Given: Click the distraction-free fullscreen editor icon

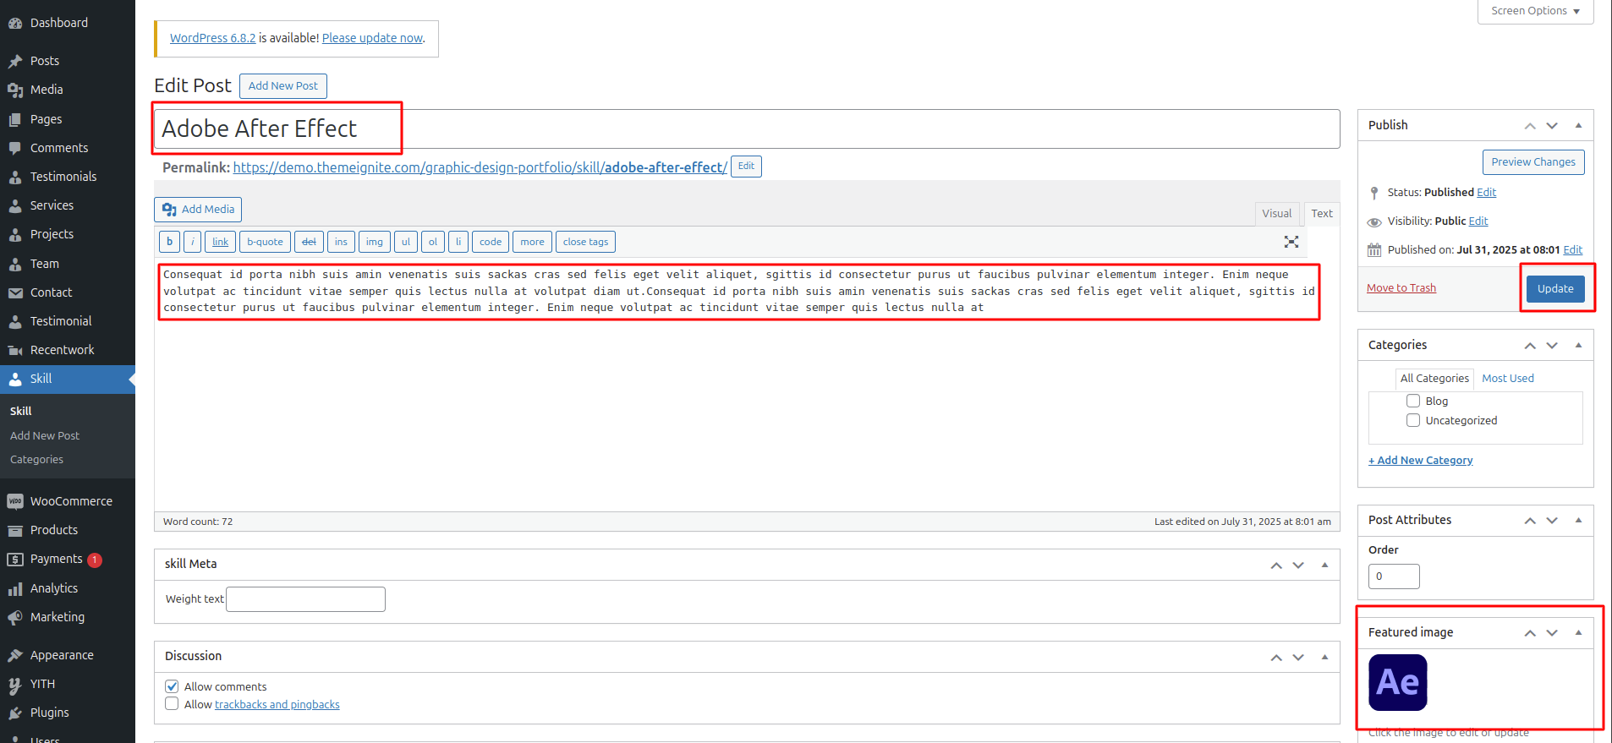Looking at the screenshot, I should [x=1291, y=242].
